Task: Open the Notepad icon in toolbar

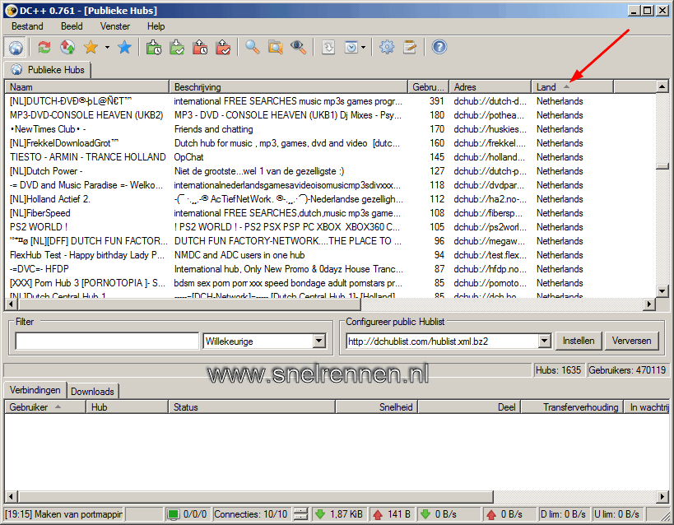Action: 410,47
